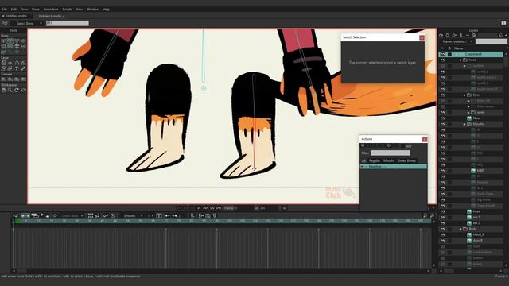Select the Transform Layer tool
The width and height of the screenshot is (509, 286).
(3, 63)
